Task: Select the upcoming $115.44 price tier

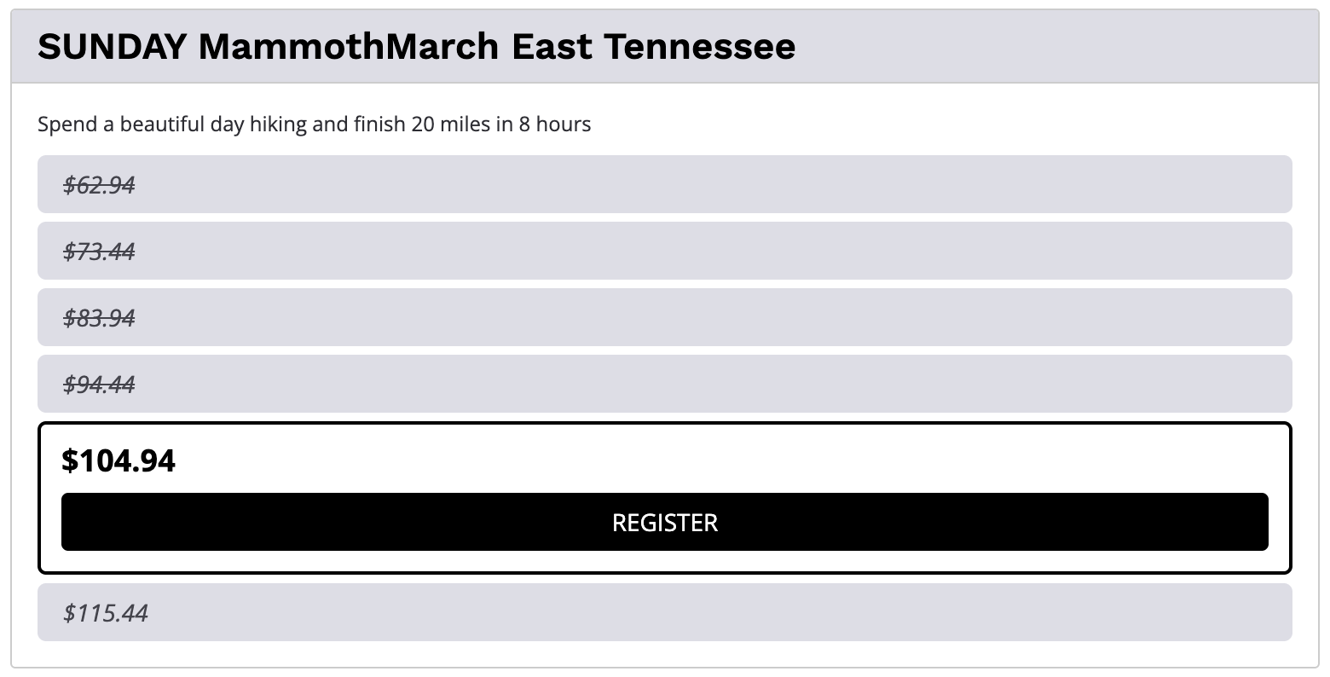Action: pos(106,612)
